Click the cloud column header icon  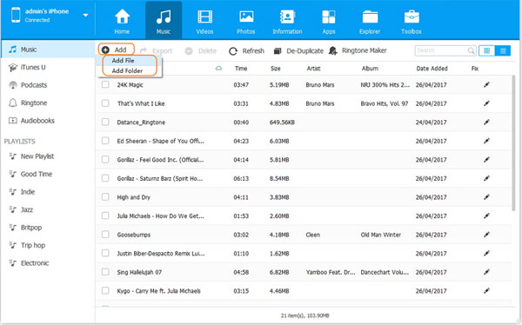click(218, 68)
